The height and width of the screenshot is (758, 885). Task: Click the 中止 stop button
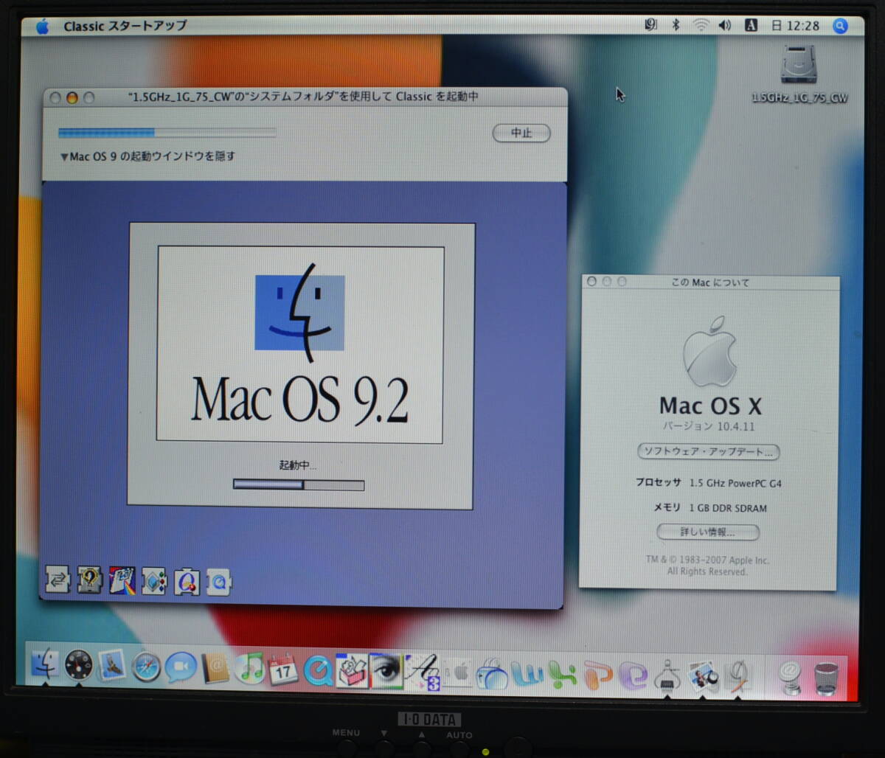[x=521, y=133]
